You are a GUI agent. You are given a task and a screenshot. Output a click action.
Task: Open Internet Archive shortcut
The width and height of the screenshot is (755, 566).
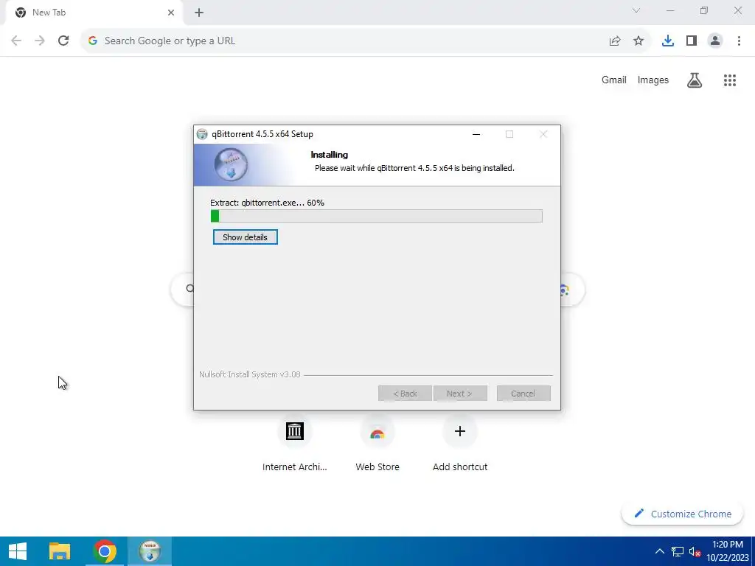[x=295, y=444]
